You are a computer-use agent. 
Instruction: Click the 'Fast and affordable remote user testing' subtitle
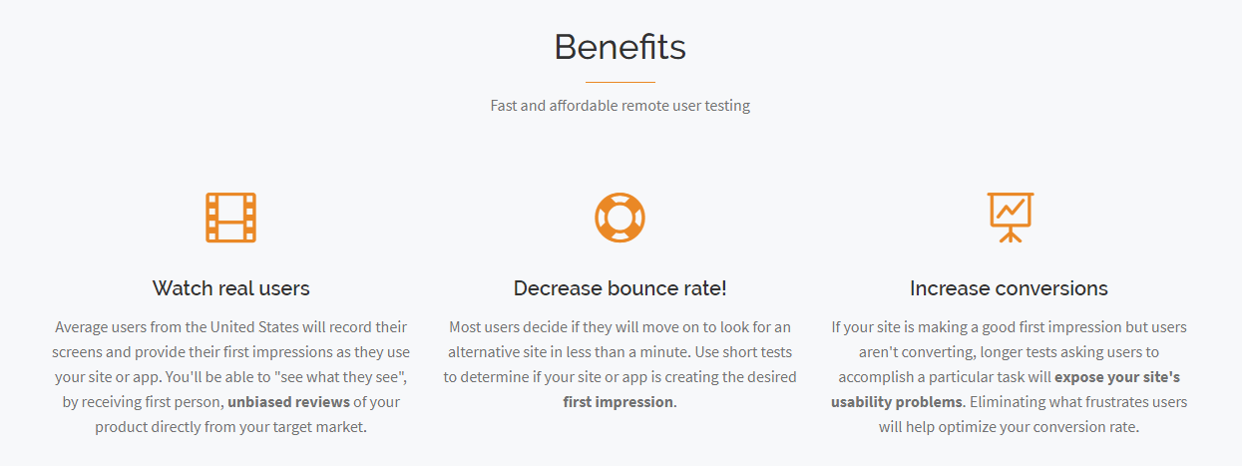(x=620, y=105)
